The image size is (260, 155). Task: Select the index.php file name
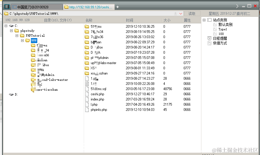point(97,99)
